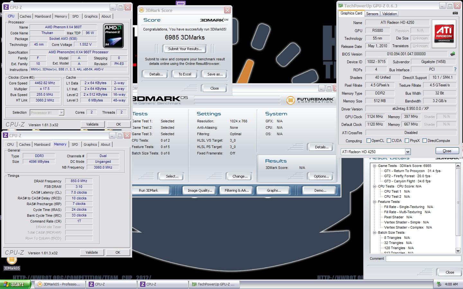Click the Demo... button
Image resolution: width=463 pixels, height=289 pixels.
pyautogui.click(x=320, y=190)
